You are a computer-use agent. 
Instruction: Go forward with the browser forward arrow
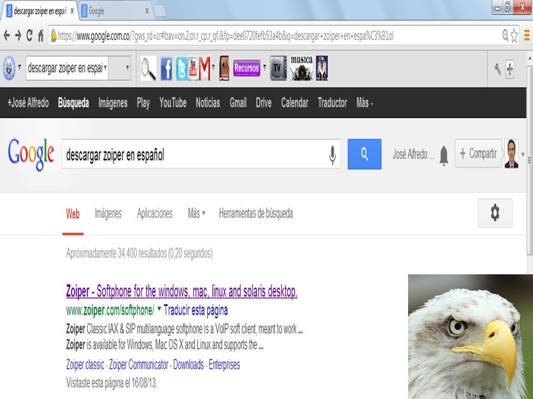pyautogui.click(x=18, y=35)
